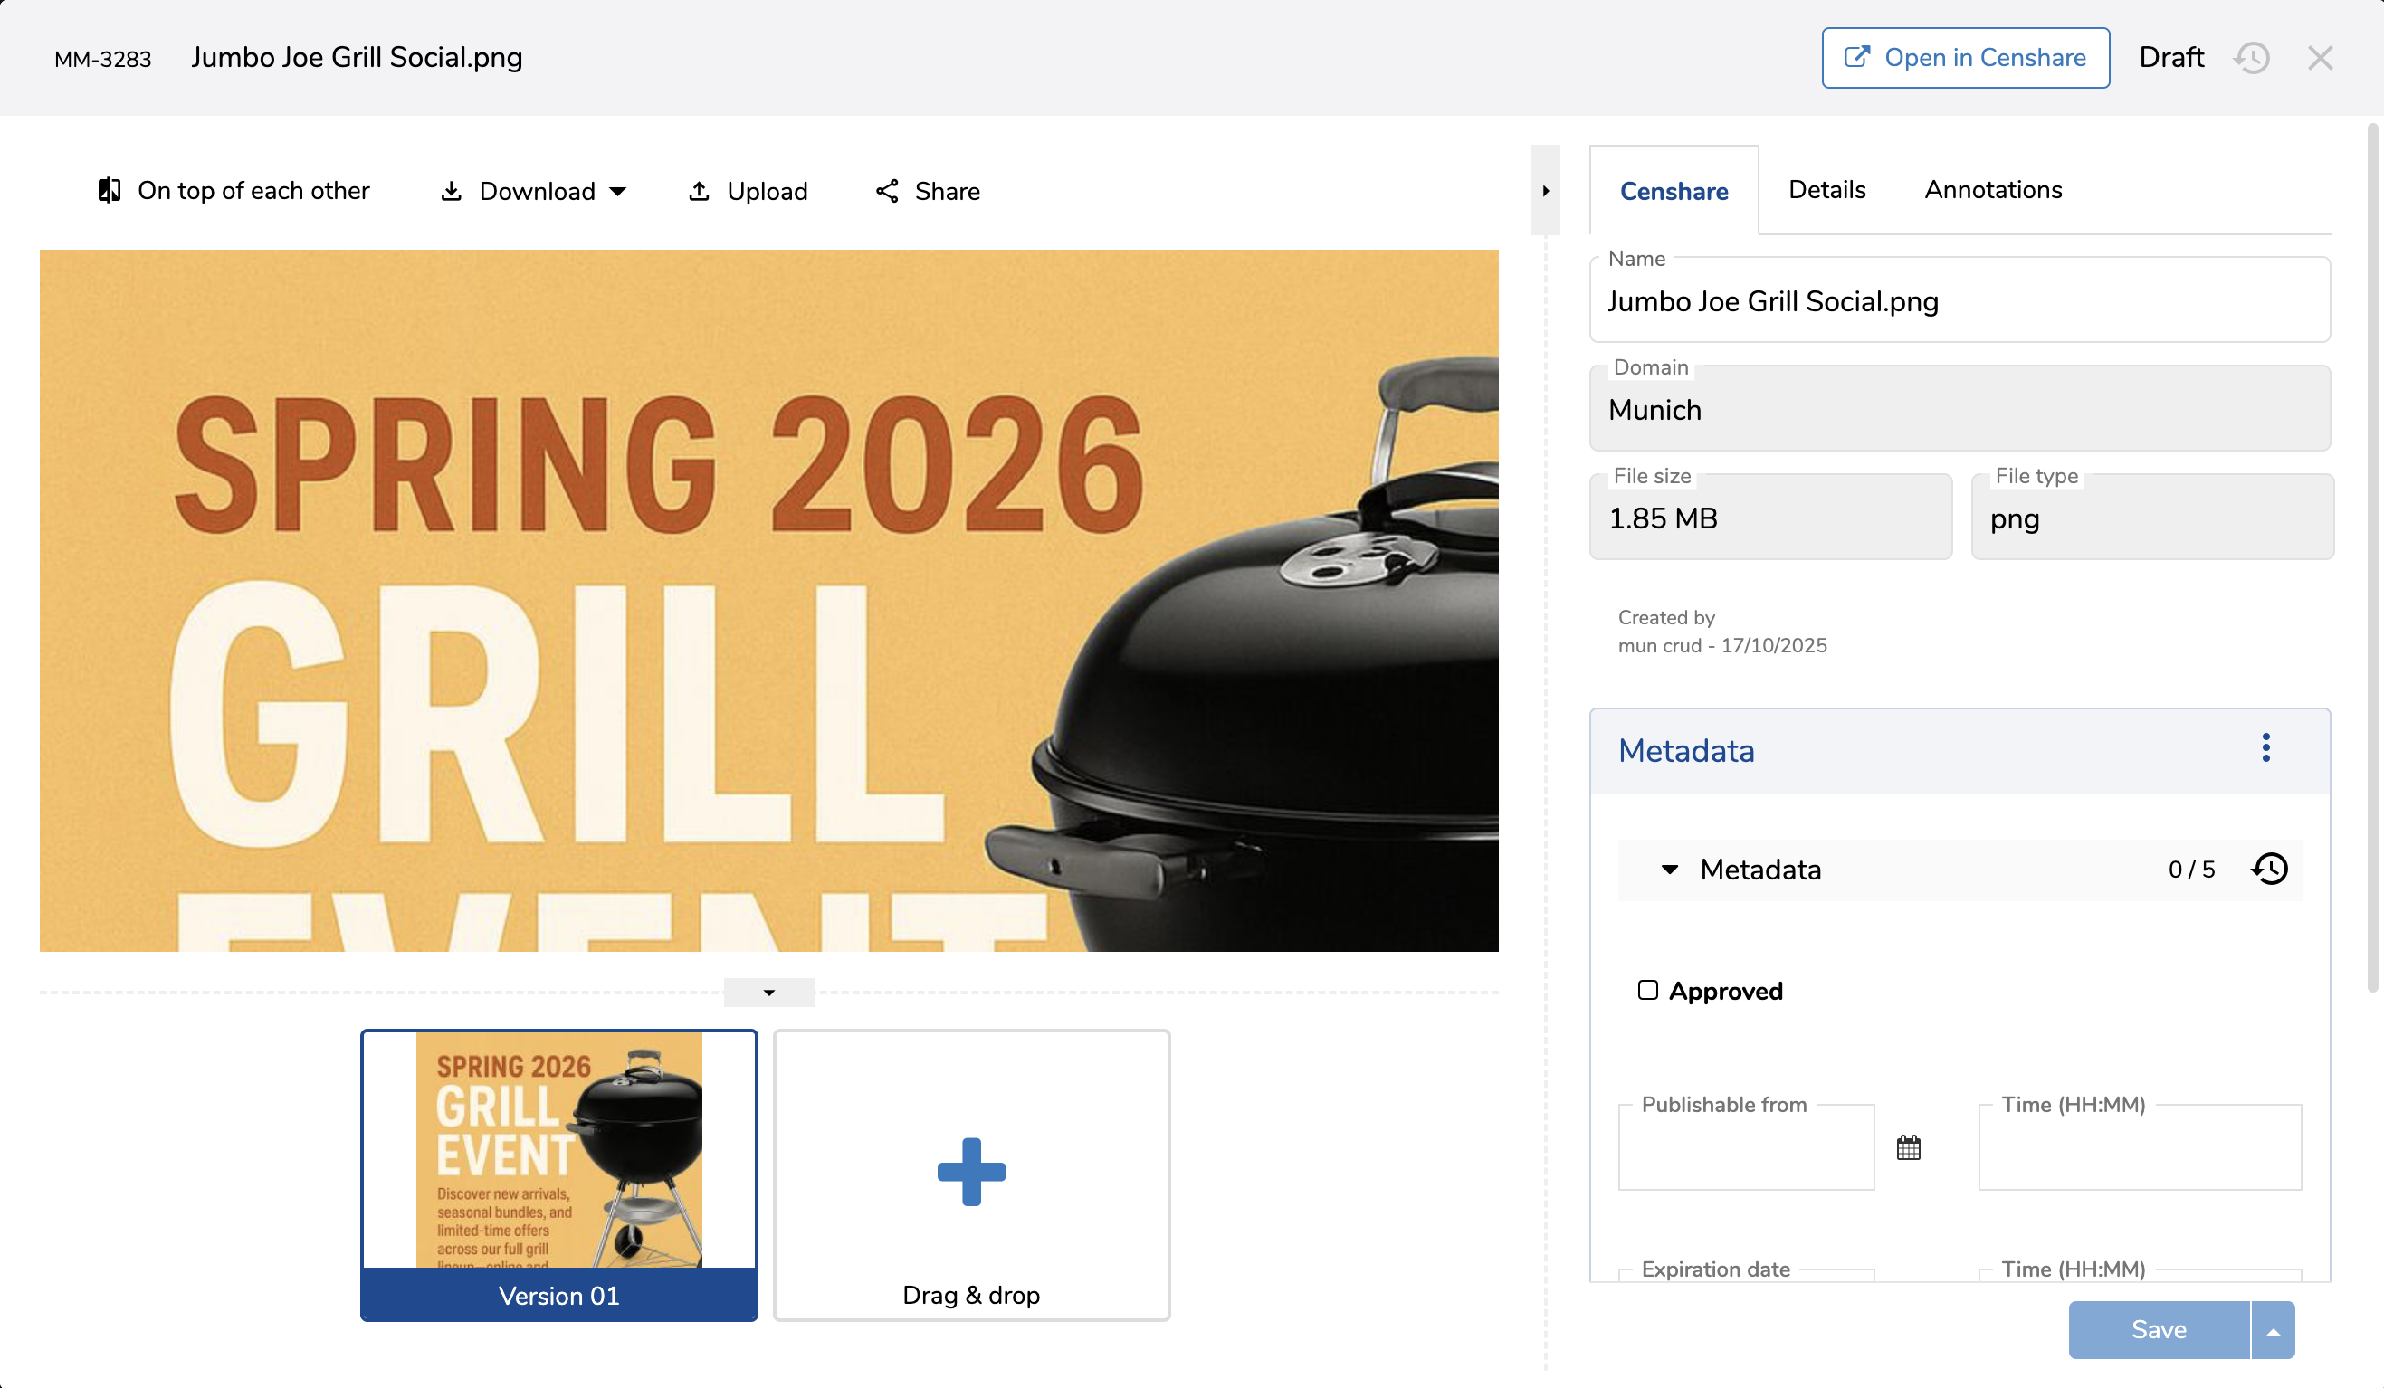Screen dimensions: 2384x1388
Task: Click the blue Metadata panel heading
Action: point(1687,751)
